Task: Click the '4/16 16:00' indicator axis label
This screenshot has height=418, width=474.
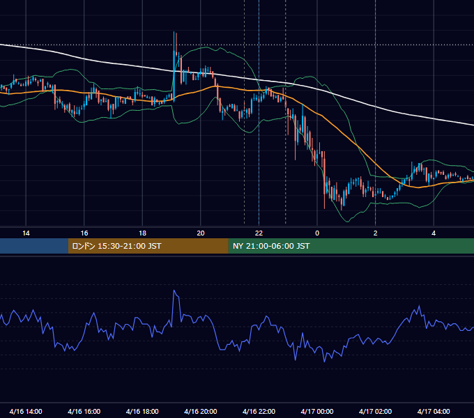Action: coord(84,411)
